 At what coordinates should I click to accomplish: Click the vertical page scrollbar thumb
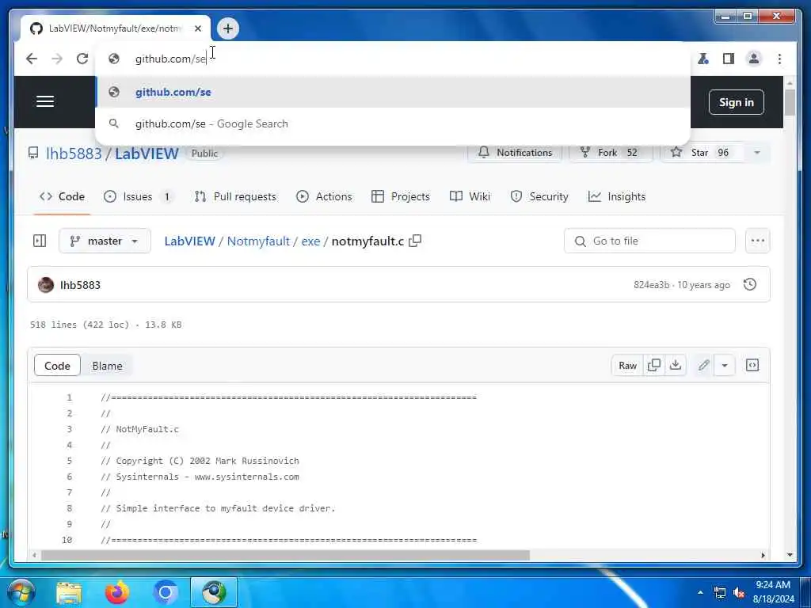click(x=790, y=102)
